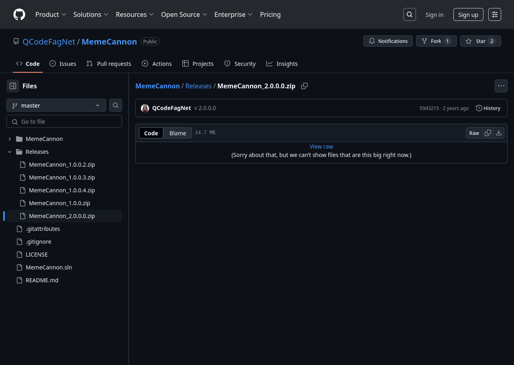Open the LICENSE file
This screenshot has width=514, height=365.
(37, 255)
